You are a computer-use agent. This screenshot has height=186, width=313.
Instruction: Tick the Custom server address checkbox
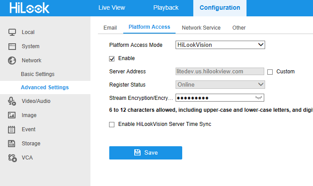(x=270, y=72)
